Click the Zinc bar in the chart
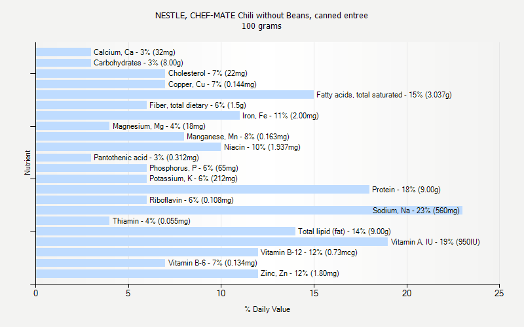Screen dimensions: 524x327 click(147, 273)
